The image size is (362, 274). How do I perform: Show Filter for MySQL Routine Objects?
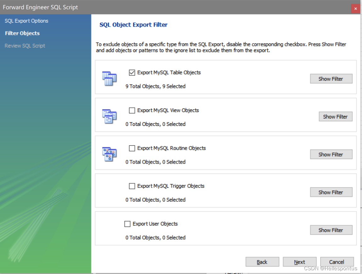point(331,155)
